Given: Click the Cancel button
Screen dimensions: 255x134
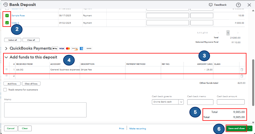Looking at the screenshot, I should coord(11,128).
